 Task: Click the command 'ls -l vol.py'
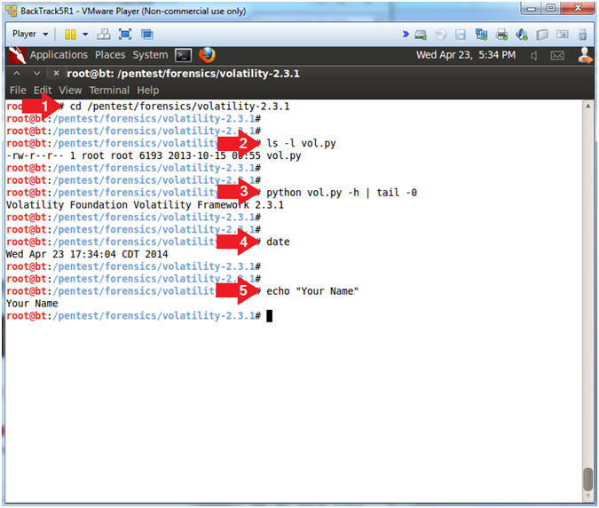coord(301,143)
